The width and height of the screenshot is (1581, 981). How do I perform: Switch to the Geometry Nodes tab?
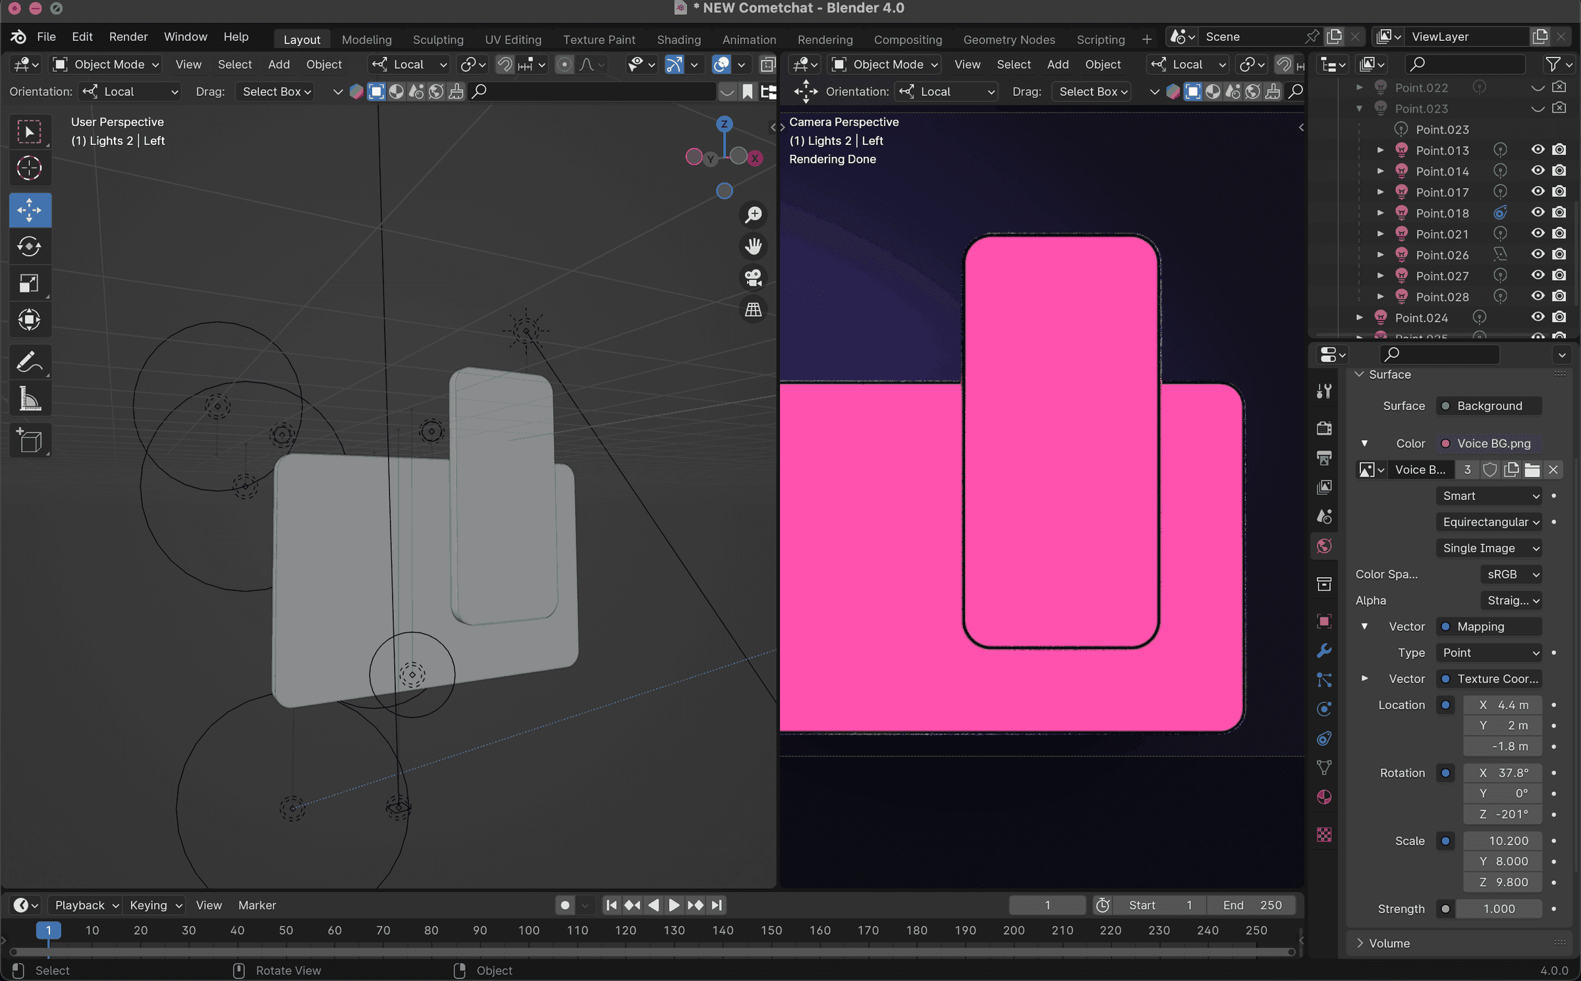[x=1009, y=40]
